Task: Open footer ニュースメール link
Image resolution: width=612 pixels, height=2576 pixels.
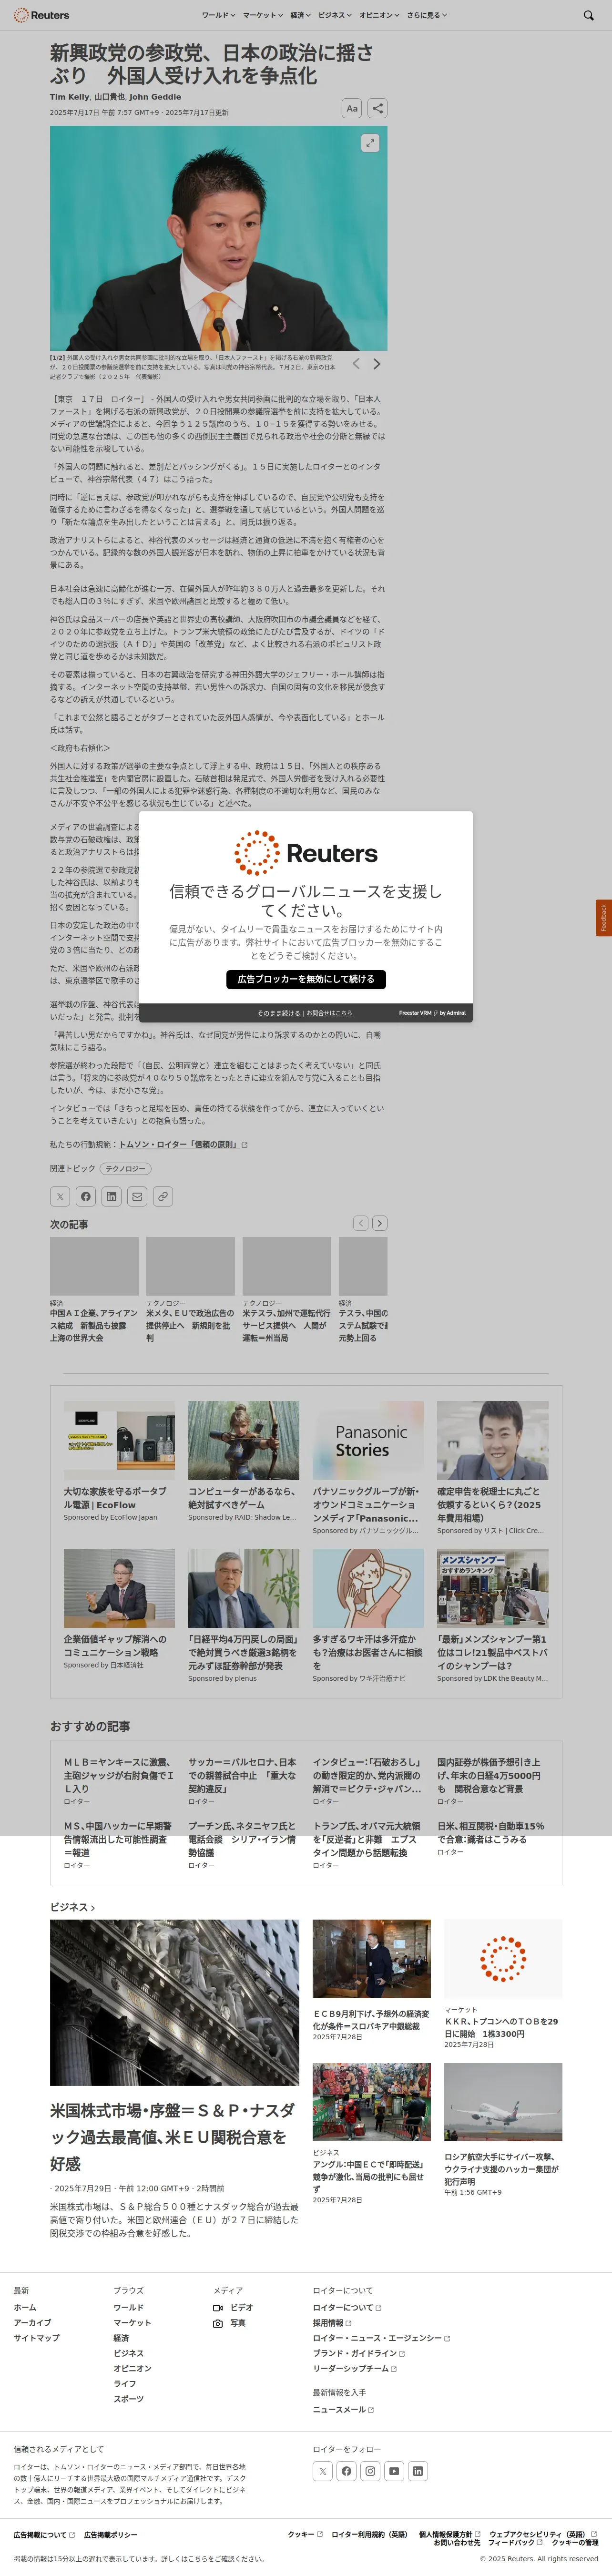Action: 343,2410
